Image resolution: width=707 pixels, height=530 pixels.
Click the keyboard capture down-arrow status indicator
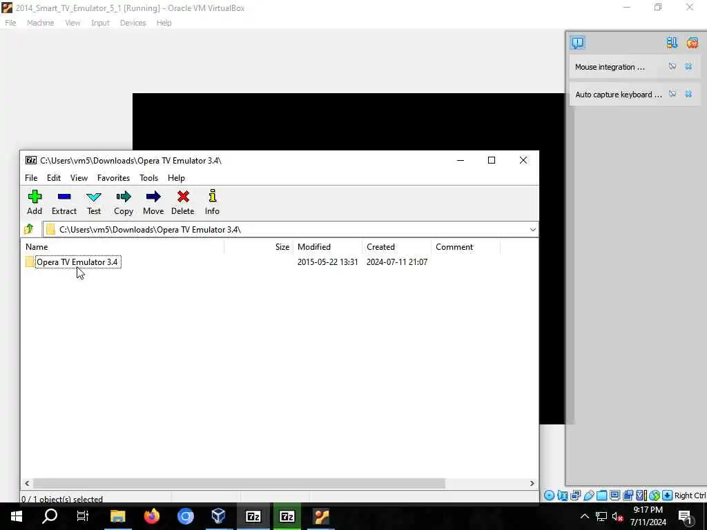667,495
